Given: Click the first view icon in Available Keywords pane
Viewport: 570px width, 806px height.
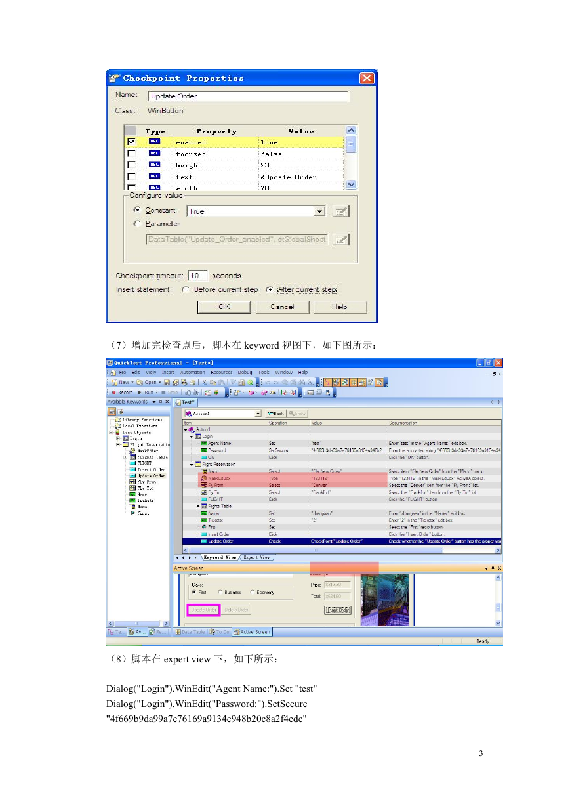Looking at the screenshot, I should click(x=112, y=412).
